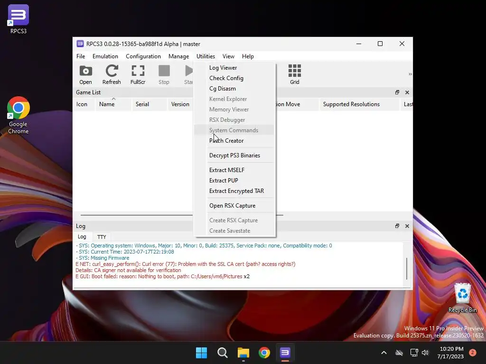Choose Extract MSELF
The image size is (486, 364).
click(x=234, y=170)
